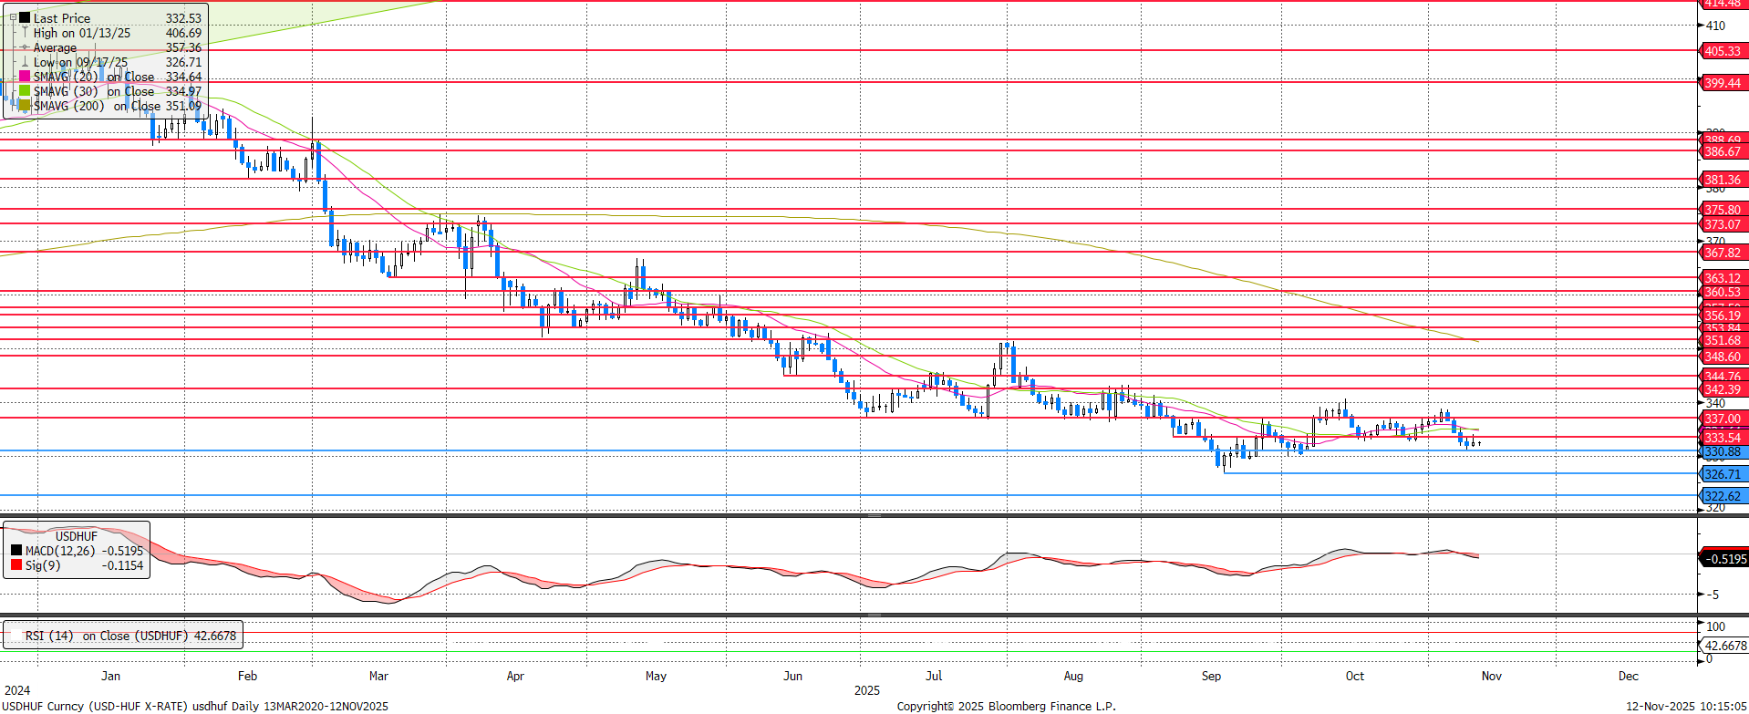
Task: Collapse the Last Price legend tree
Action: tap(13, 17)
